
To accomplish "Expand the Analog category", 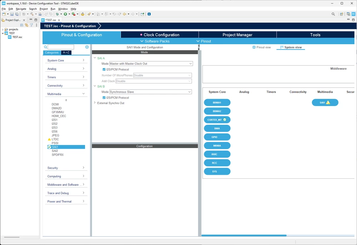I will pos(66,68).
